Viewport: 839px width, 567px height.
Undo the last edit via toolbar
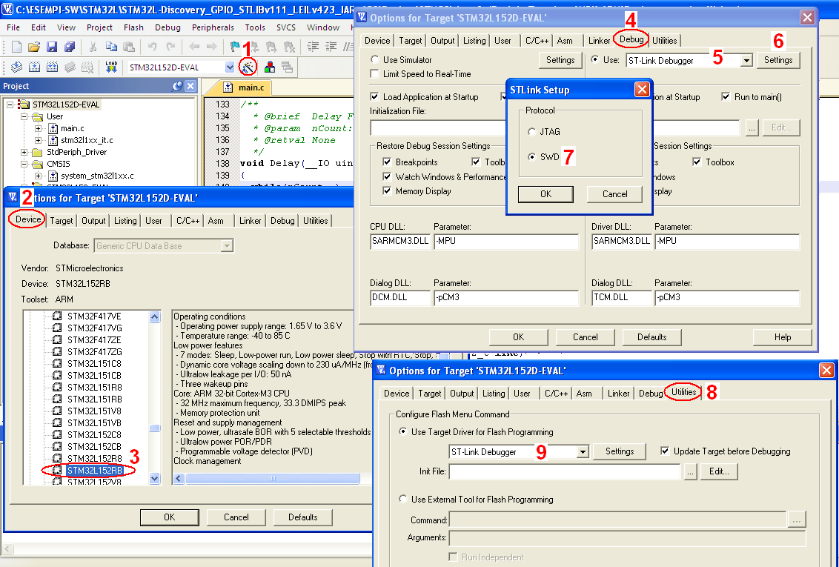[153, 47]
